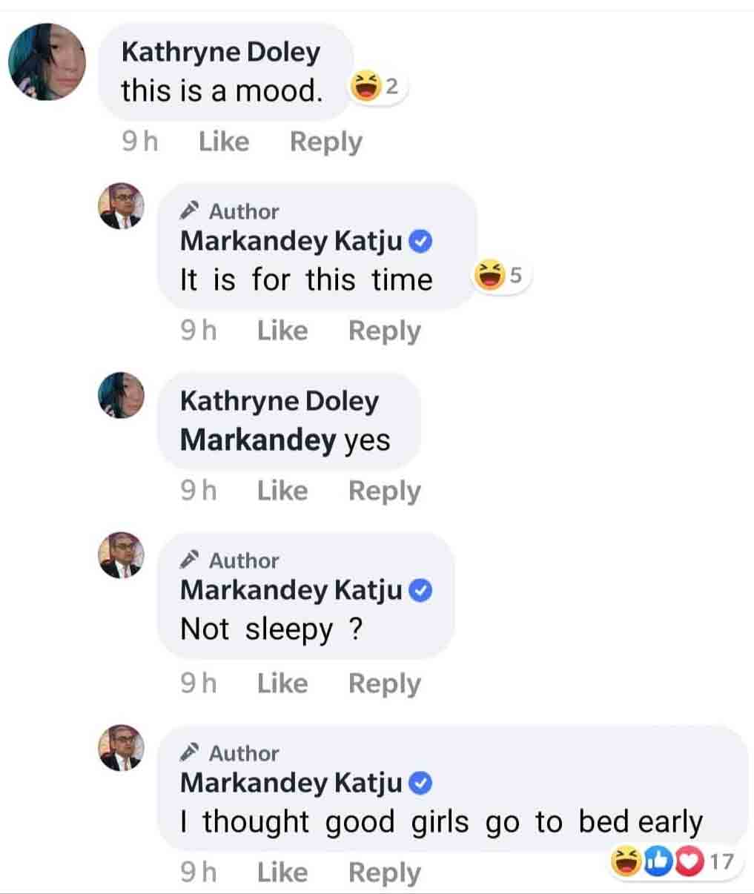Image resolution: width=754 pixels, height=894 pixels.
Task: Open the bold "Markandey" mention link
Action: (257, 440)
